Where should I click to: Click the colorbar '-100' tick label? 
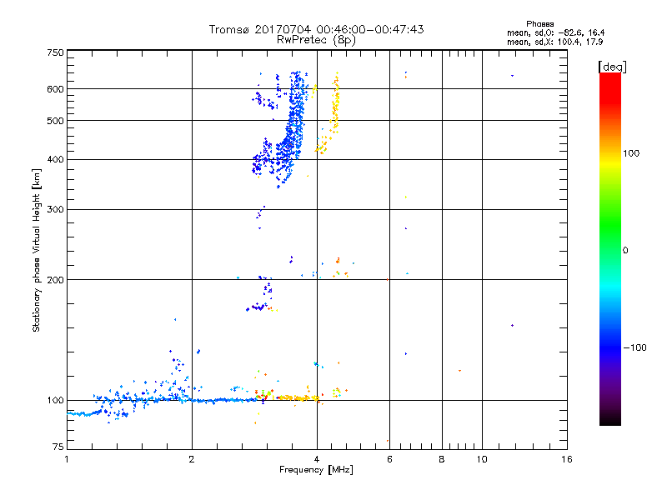[635, 347]
